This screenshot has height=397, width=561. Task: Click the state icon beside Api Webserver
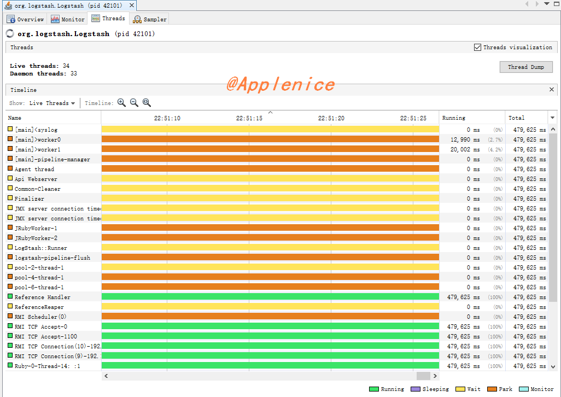[10, 178]
